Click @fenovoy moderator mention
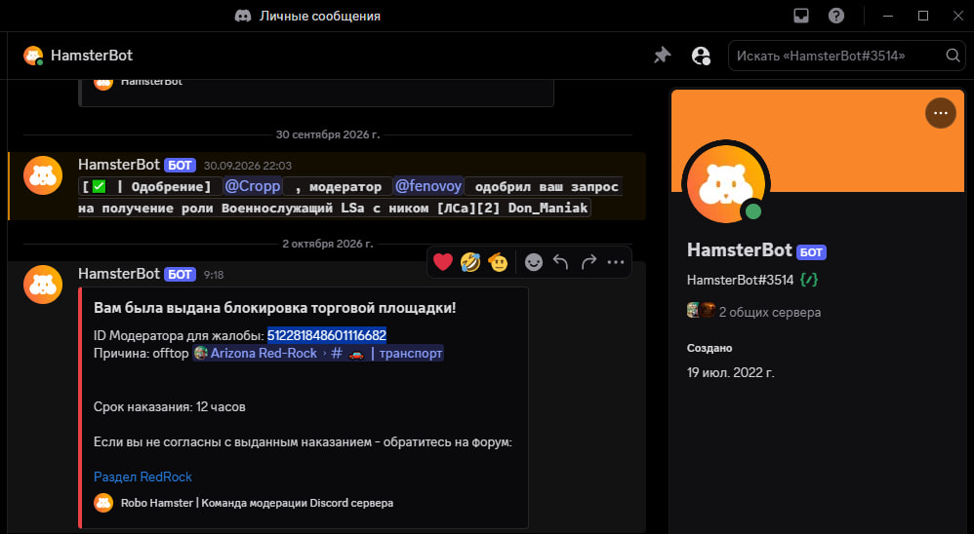Viewport: 974px width, 534px height. [x=428, y=186]
